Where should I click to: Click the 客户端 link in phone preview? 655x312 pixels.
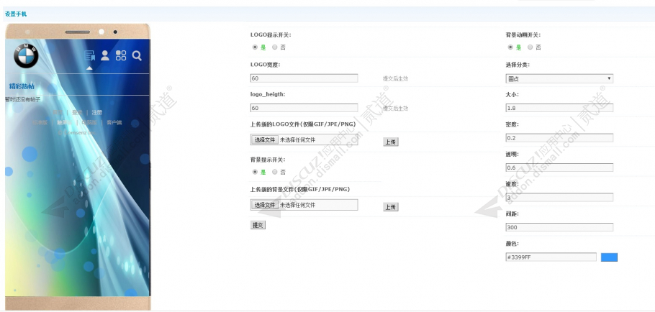click(x=114, y=122)
